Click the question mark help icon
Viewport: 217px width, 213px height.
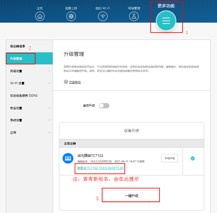(66, 82)
